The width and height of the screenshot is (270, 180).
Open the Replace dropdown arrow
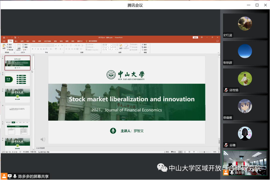(148, 47)
